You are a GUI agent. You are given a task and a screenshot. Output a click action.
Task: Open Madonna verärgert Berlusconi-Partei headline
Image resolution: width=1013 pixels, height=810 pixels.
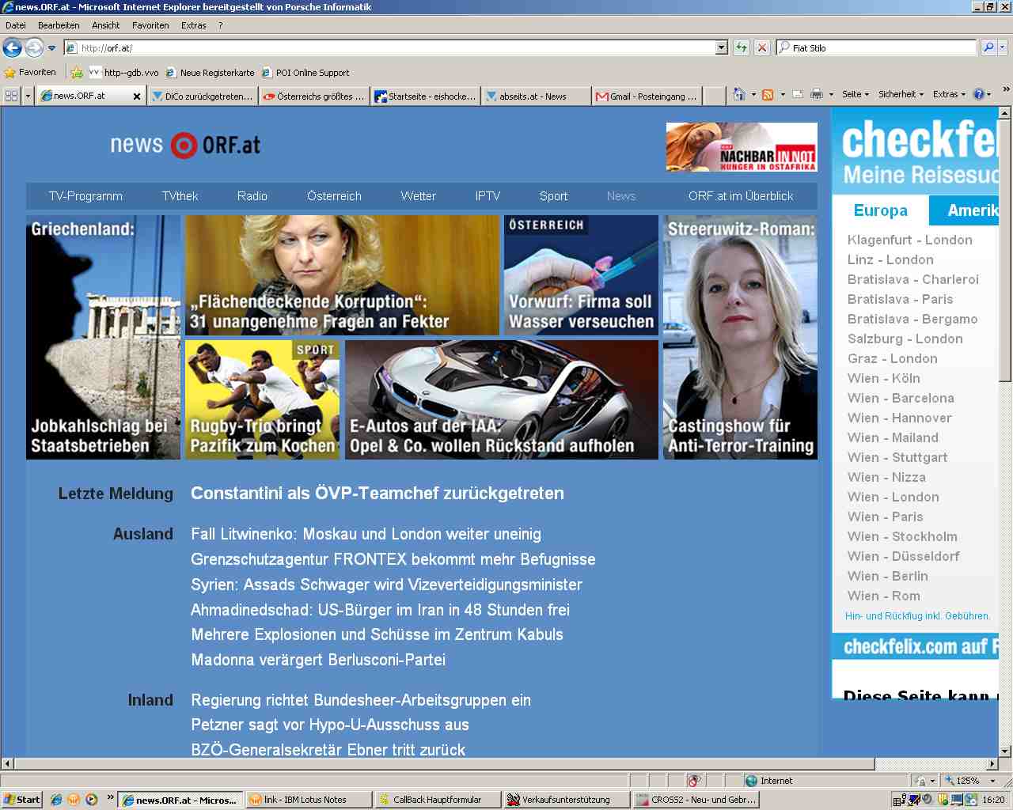(318, 660)
